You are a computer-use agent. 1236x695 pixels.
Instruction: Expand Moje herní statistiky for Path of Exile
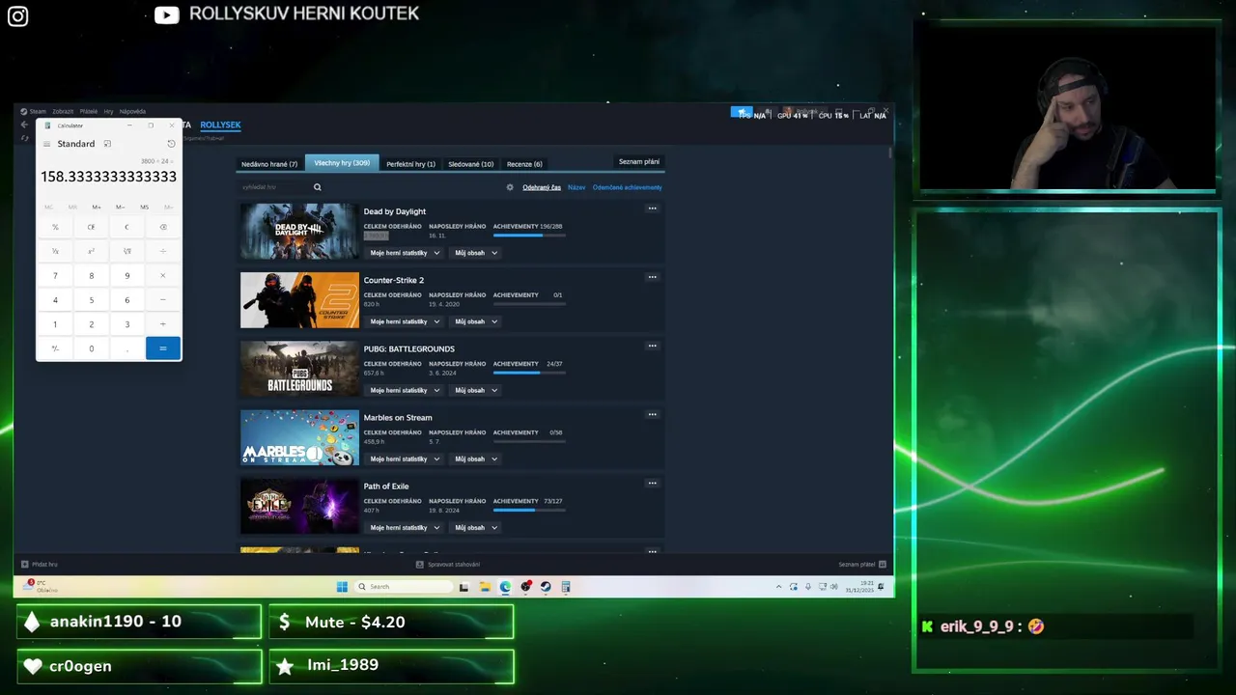click(405, 528)
